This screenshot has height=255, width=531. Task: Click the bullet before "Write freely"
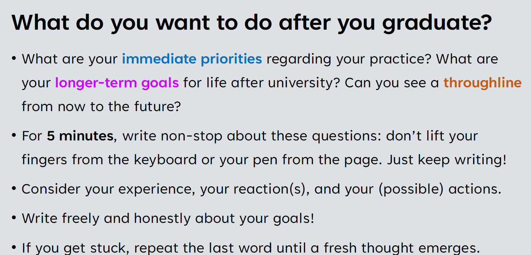tap(14, 218)
